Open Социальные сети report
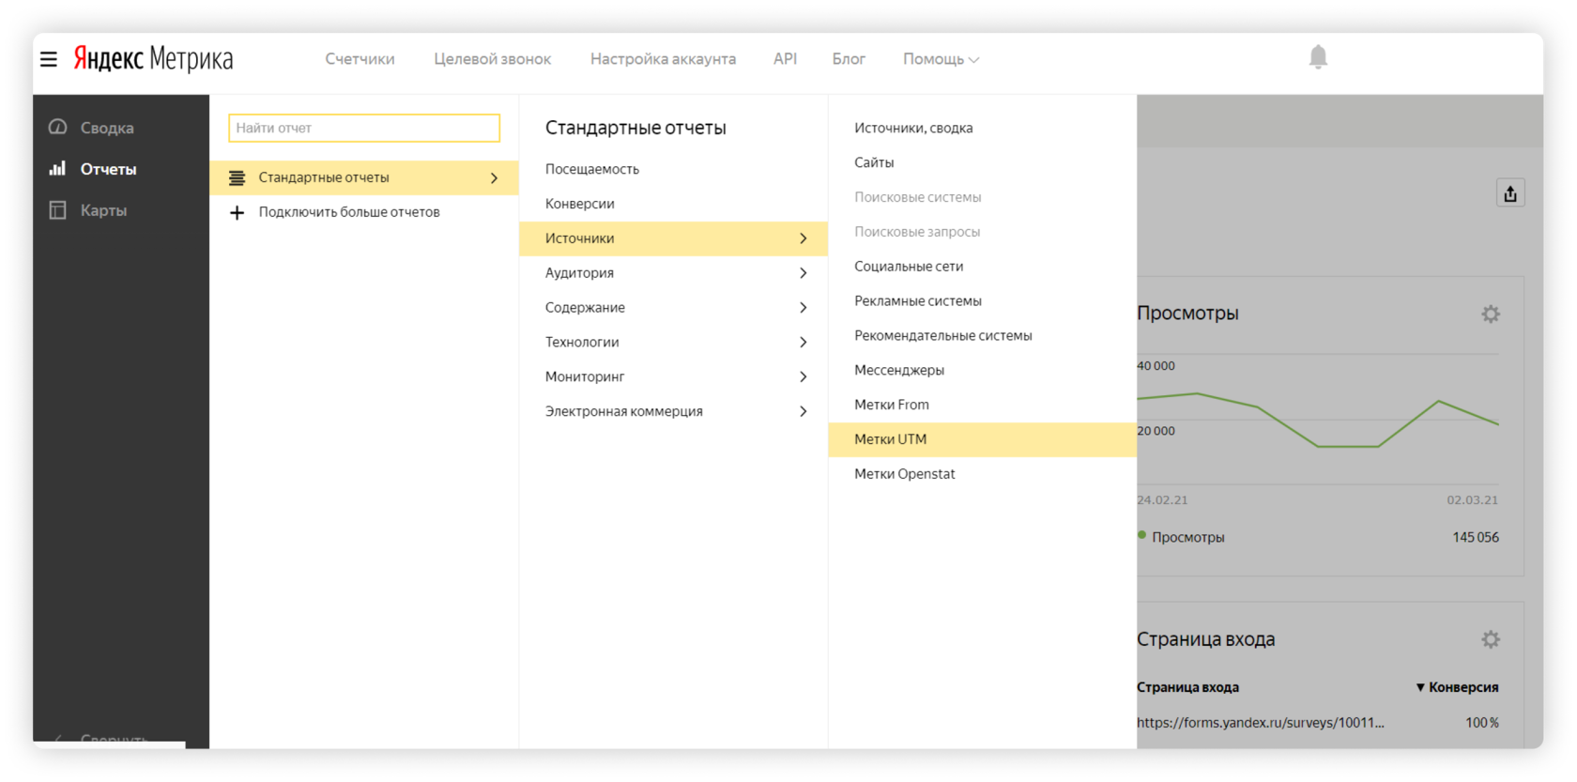The height and width of the screenshot is (782, 1577). (909, 267)
